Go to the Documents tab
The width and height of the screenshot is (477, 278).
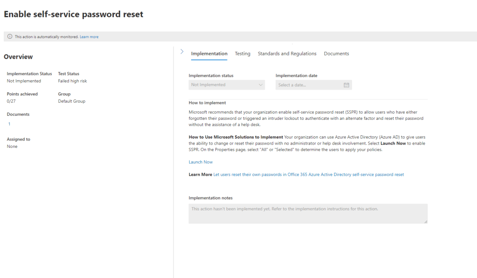pos(336,54)
